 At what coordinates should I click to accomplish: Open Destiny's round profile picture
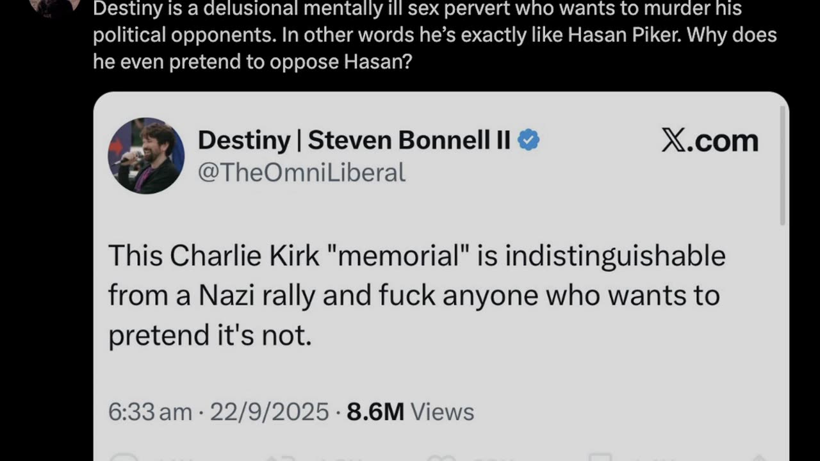146,156
